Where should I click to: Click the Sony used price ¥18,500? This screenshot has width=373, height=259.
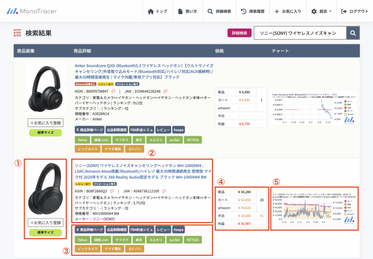[244, 216]
